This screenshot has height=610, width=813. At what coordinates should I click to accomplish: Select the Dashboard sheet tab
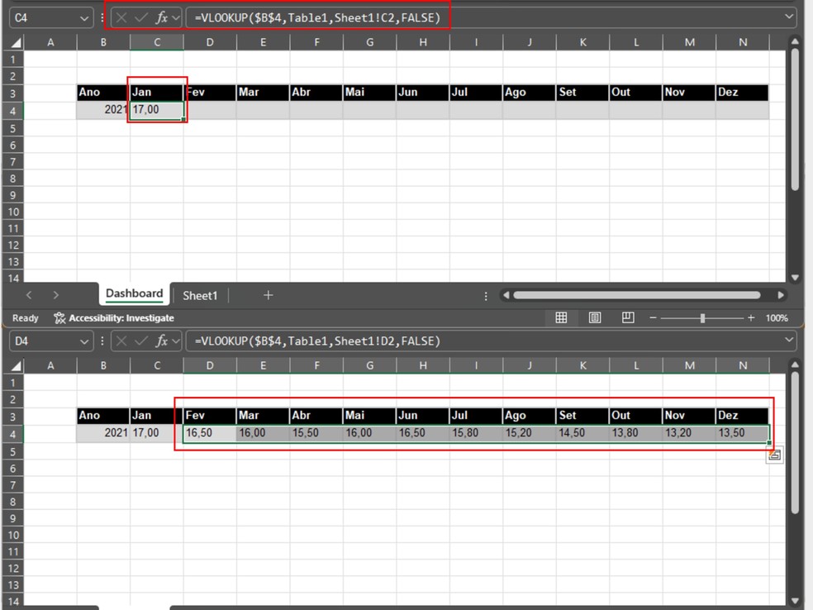coord(134,293)
